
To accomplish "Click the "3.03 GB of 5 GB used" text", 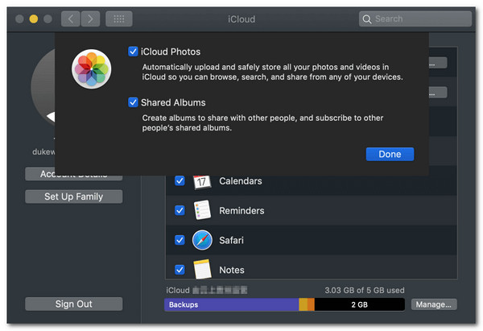I will tap(365, 290).
